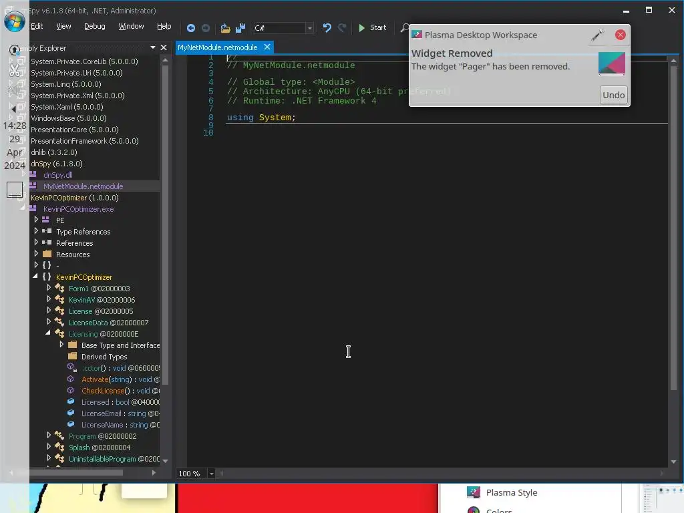Image resolution: width=684 pixels, height=513 pixels.
Task: Select System.Linq (5.0.0.0) assembly
Action: [66, 84]
